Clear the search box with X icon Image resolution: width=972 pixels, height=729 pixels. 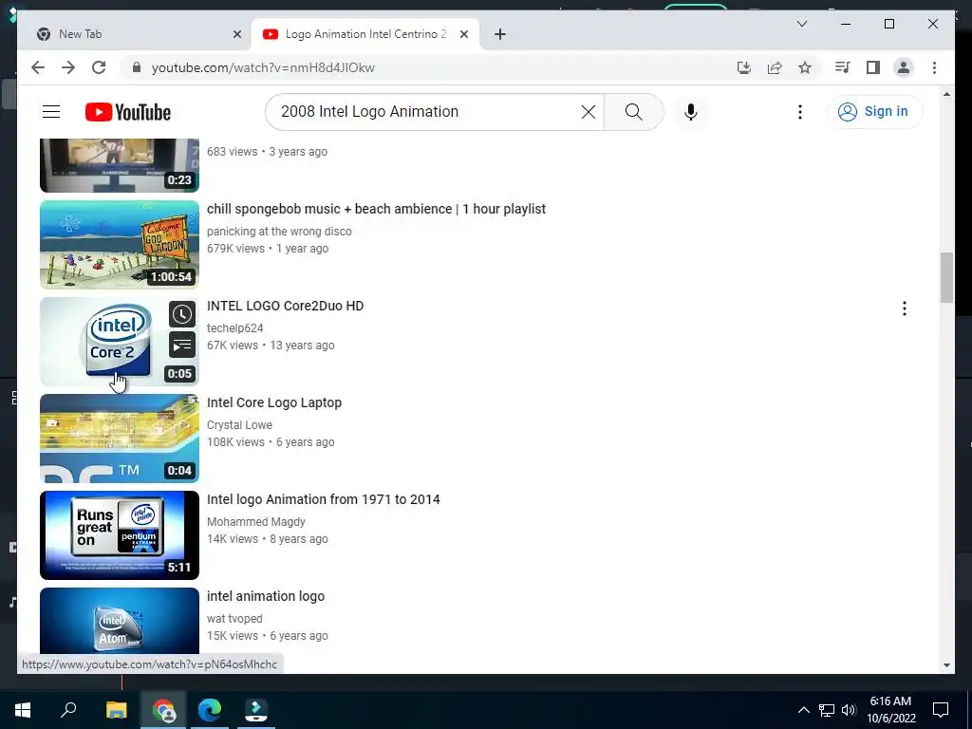pyautogui.click(x=588, y=112)
